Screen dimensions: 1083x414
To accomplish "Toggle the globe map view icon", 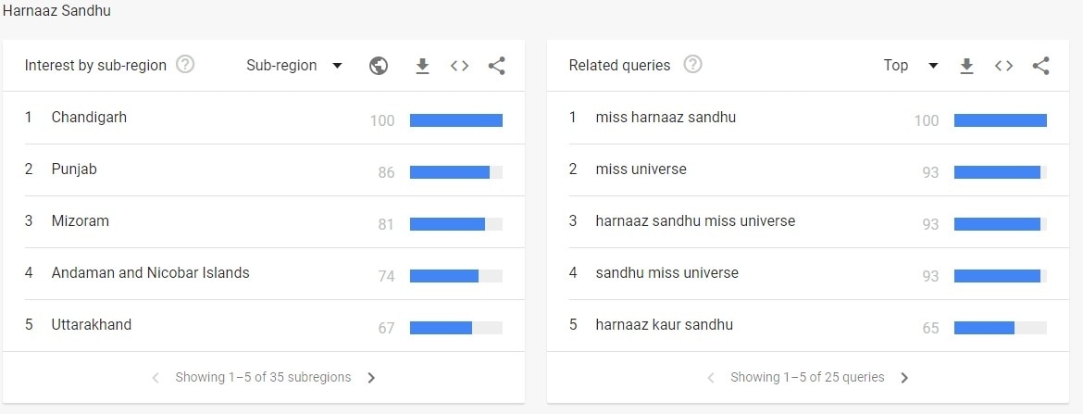I will coord(379,66).
